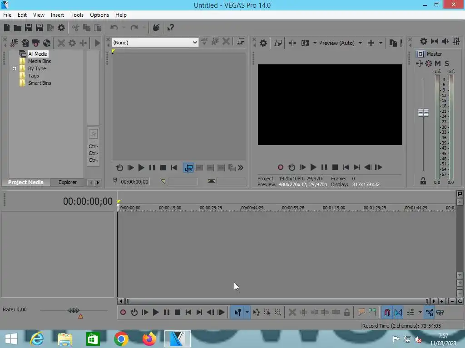Click the Redo arrow in main toolbar
The height and width of the screenshot is (348, 465).
pyautogui.click(x=134, y=28)
